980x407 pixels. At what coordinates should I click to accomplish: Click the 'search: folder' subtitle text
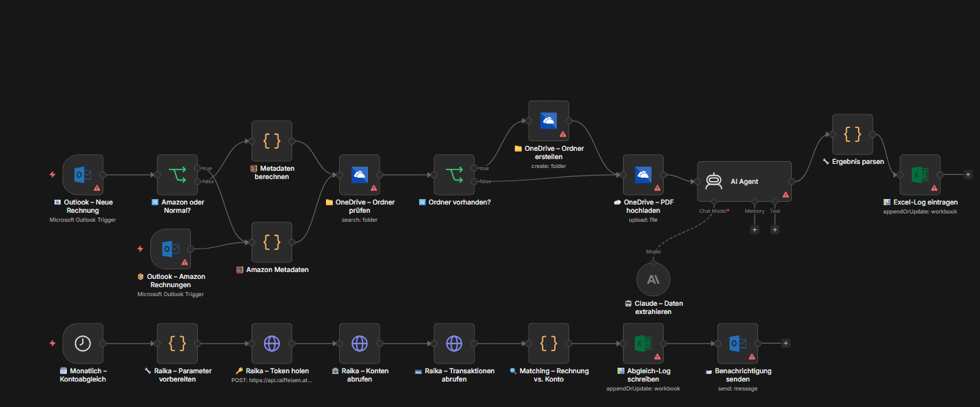[359, 220]
